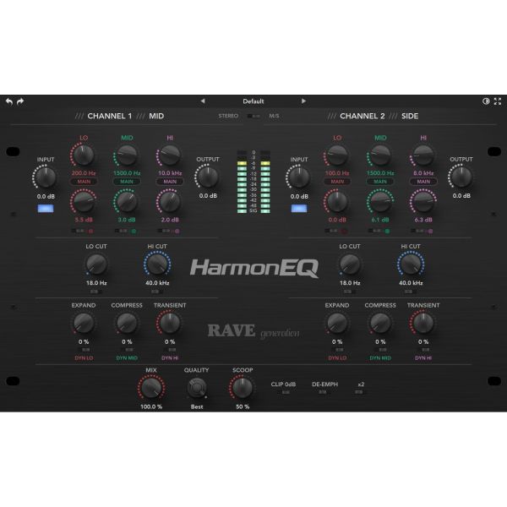Toggle Channel 1 blue input button
The image size is (507, 507).
pyautogui.click(x=46, y=209)
